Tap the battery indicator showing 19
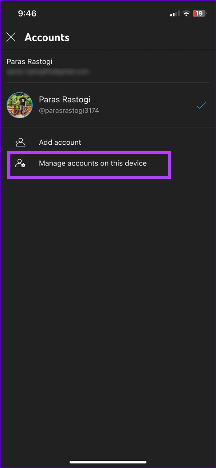The width and height of the screenshot is (216, 468). (199, 13)
